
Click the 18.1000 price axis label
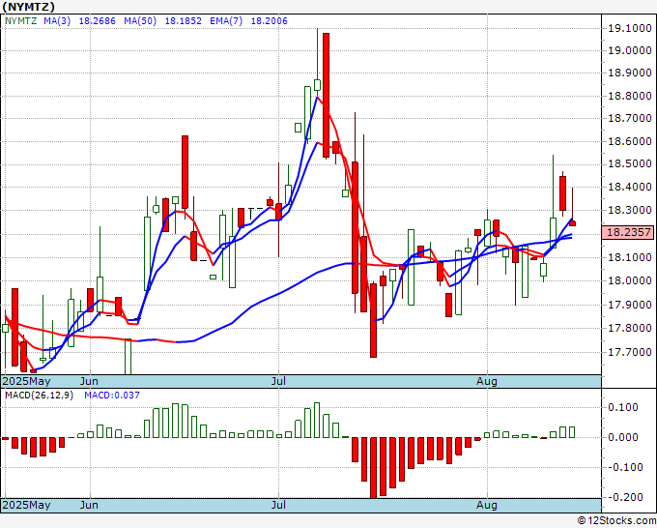pos(630,257)
